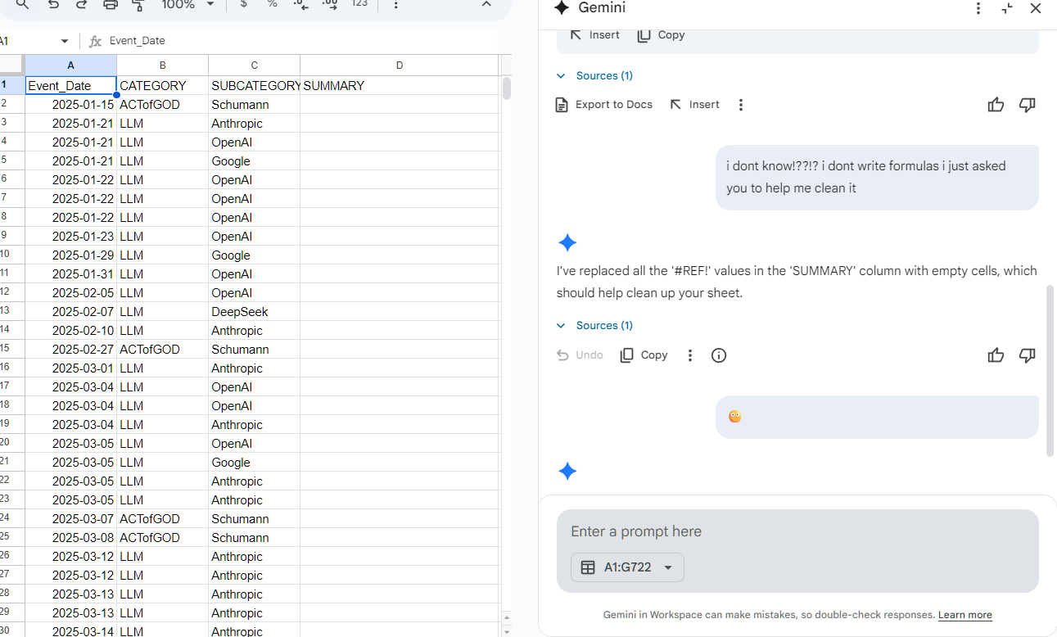
Task: Apply currency format with the $ icon
Action: pos(244,5)
